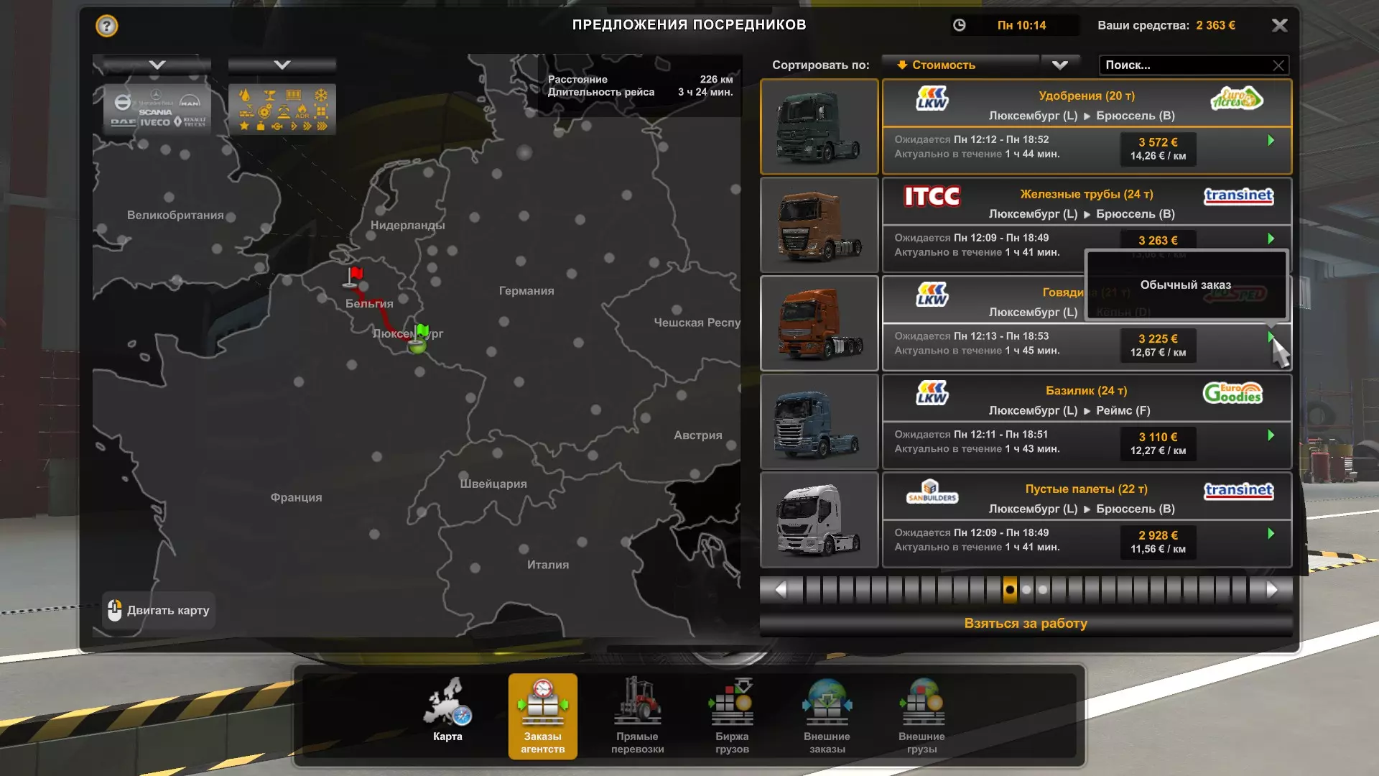
Task: Open Внешние грузы external cargo
Action: [x=921, y=715]
